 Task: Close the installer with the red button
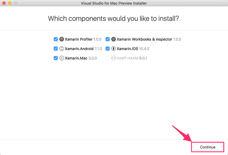click(4, 3)
